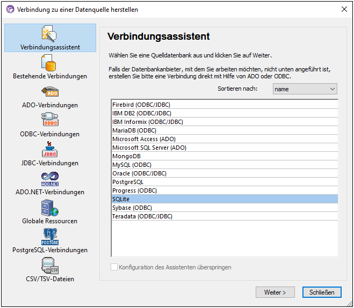Close the dialog with the X button

tap(344, 9)
